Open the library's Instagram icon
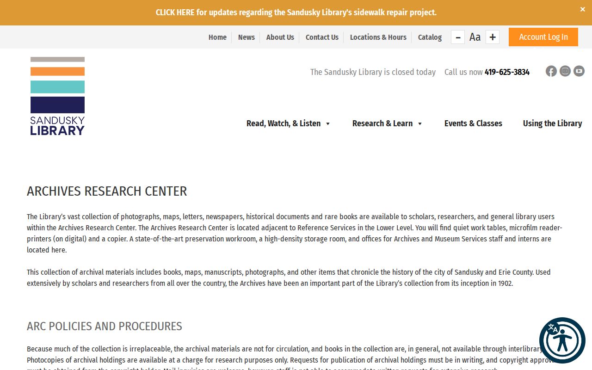Viewport: 592px width, 370px height. pyautogui.click(x=565, y=71)
